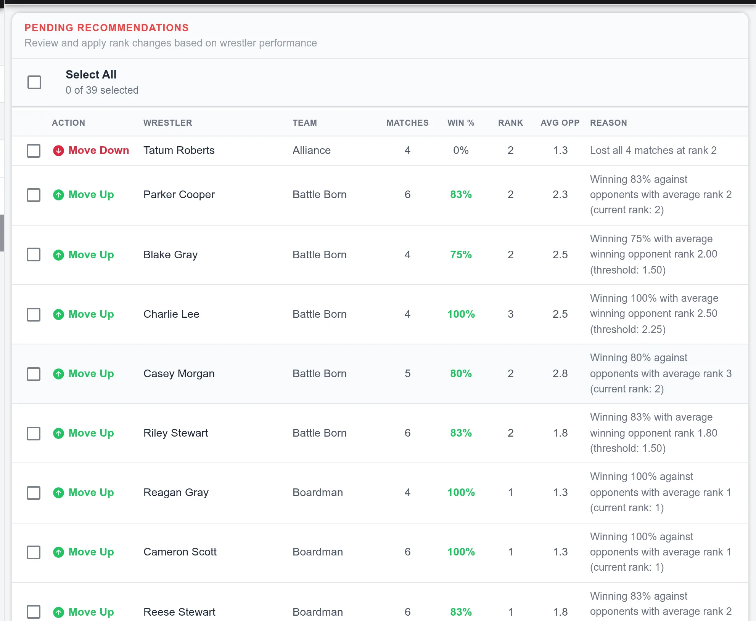Click the wrestler name Blake Gray
This screenshot has height=621, width=756.
tap(171, 254)
